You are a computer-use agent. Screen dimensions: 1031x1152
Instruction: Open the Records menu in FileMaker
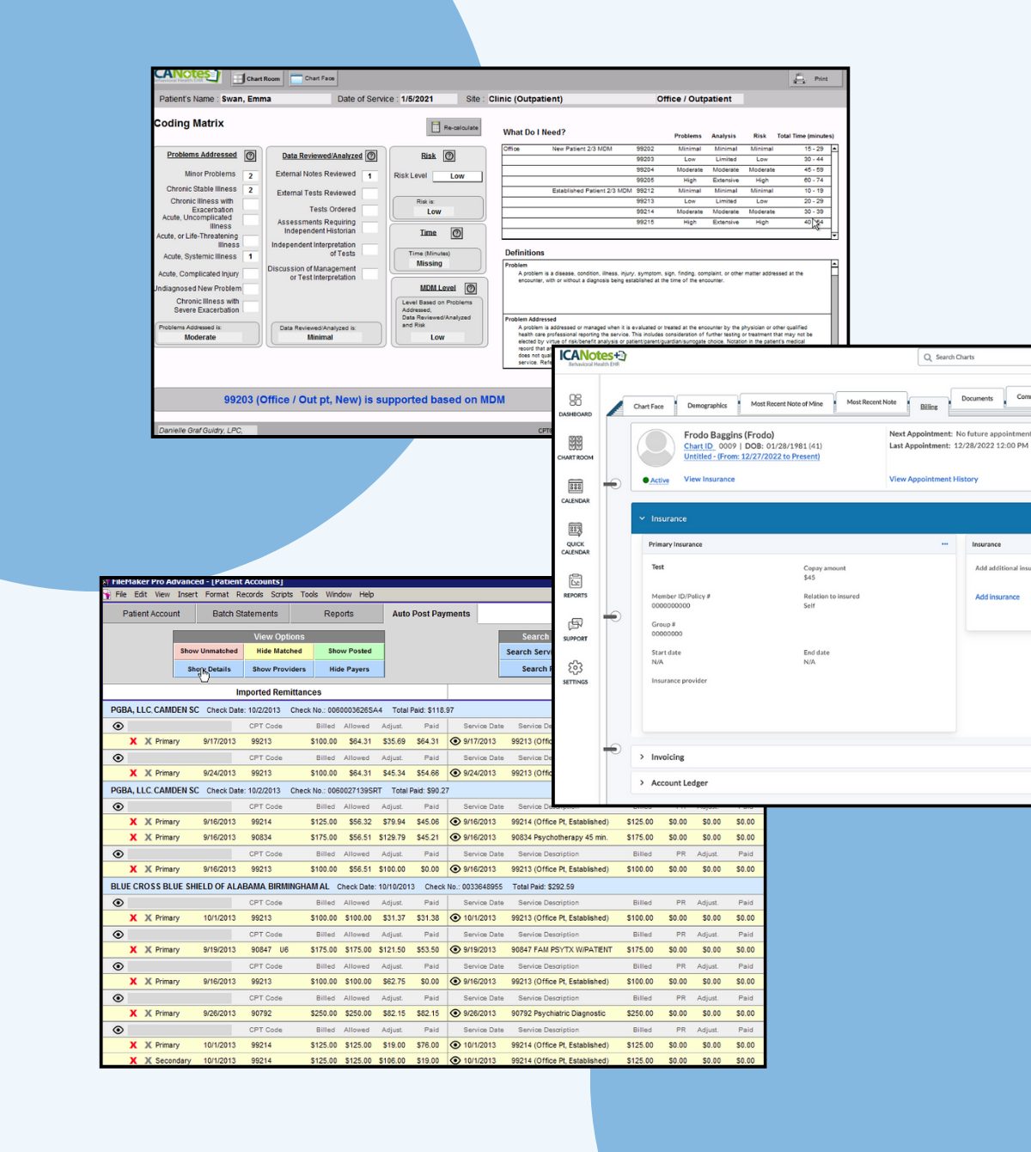point(249,594)
